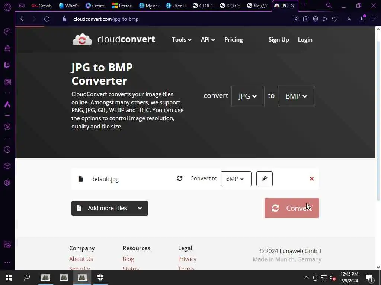Open the Windows Start menu

pyautogui.click(x=9, y=278)
